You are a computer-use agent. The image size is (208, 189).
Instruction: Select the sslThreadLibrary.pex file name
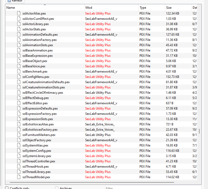(x=37, y=172)
